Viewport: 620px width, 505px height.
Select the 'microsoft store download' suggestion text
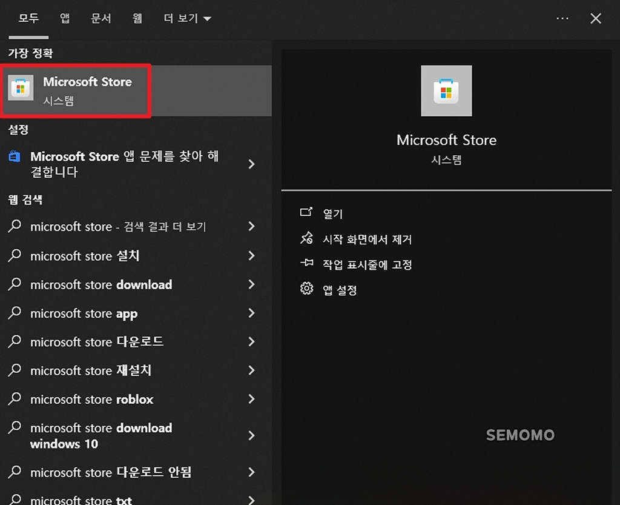pyautogui.click(x=101, y=284)
